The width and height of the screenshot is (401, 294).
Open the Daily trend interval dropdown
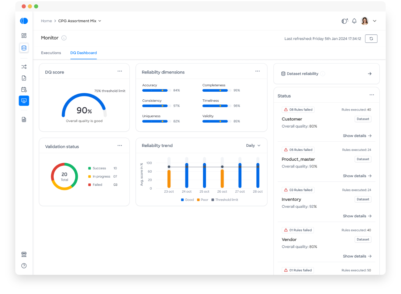[253, 146]
